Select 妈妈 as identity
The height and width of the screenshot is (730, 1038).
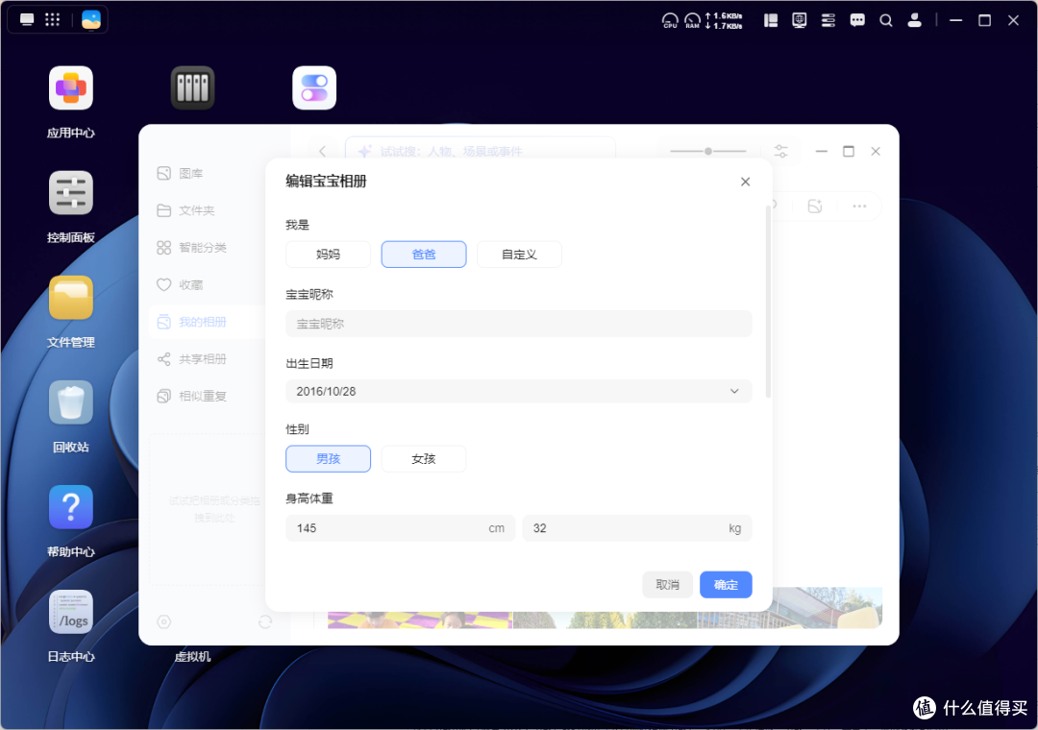329,255
